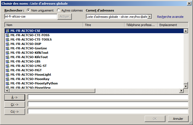Click the group icon beside ML-FR-ALTCSO-GneGne
This screenshot has height=125, width=193.
pyautogui.click(x=7, y=48)
